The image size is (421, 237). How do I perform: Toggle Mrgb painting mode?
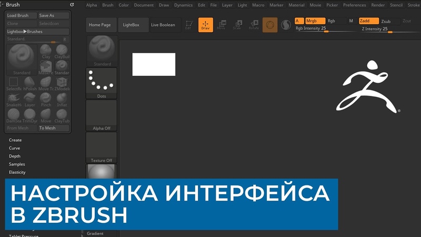click(315, 21)
